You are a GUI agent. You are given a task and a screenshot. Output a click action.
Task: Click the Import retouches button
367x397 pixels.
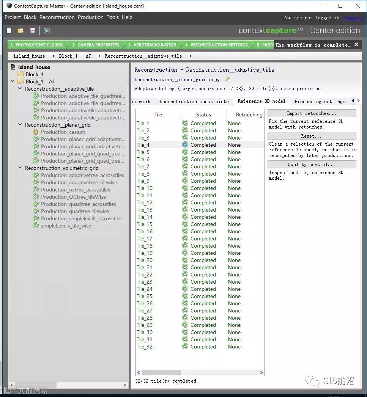tap(312, 113)
